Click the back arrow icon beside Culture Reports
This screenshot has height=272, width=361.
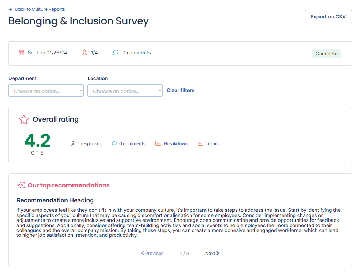tap(10, 9)
